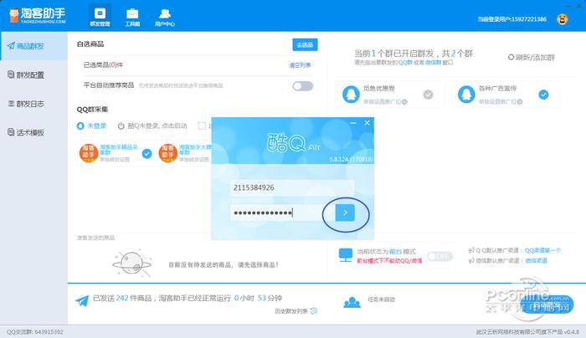Close the 酷Q Air login dialog
Image resolution: width=586 pixels, height=338 pixels.
[368, 123]
